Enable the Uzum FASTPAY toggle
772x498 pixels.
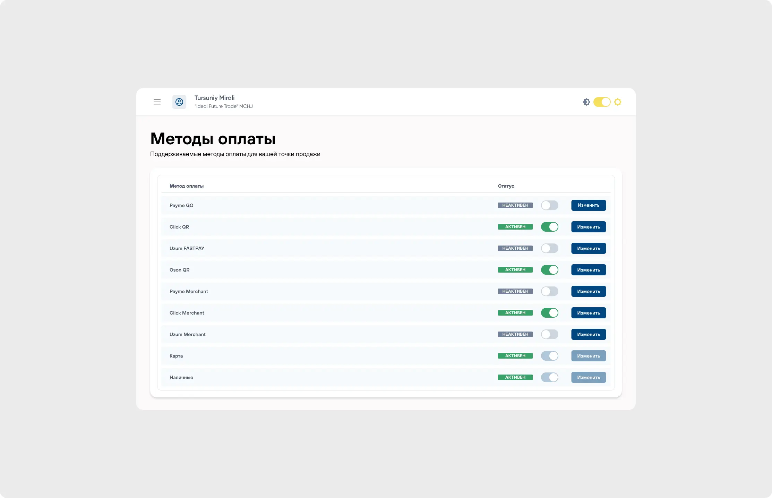pos(550,248)
